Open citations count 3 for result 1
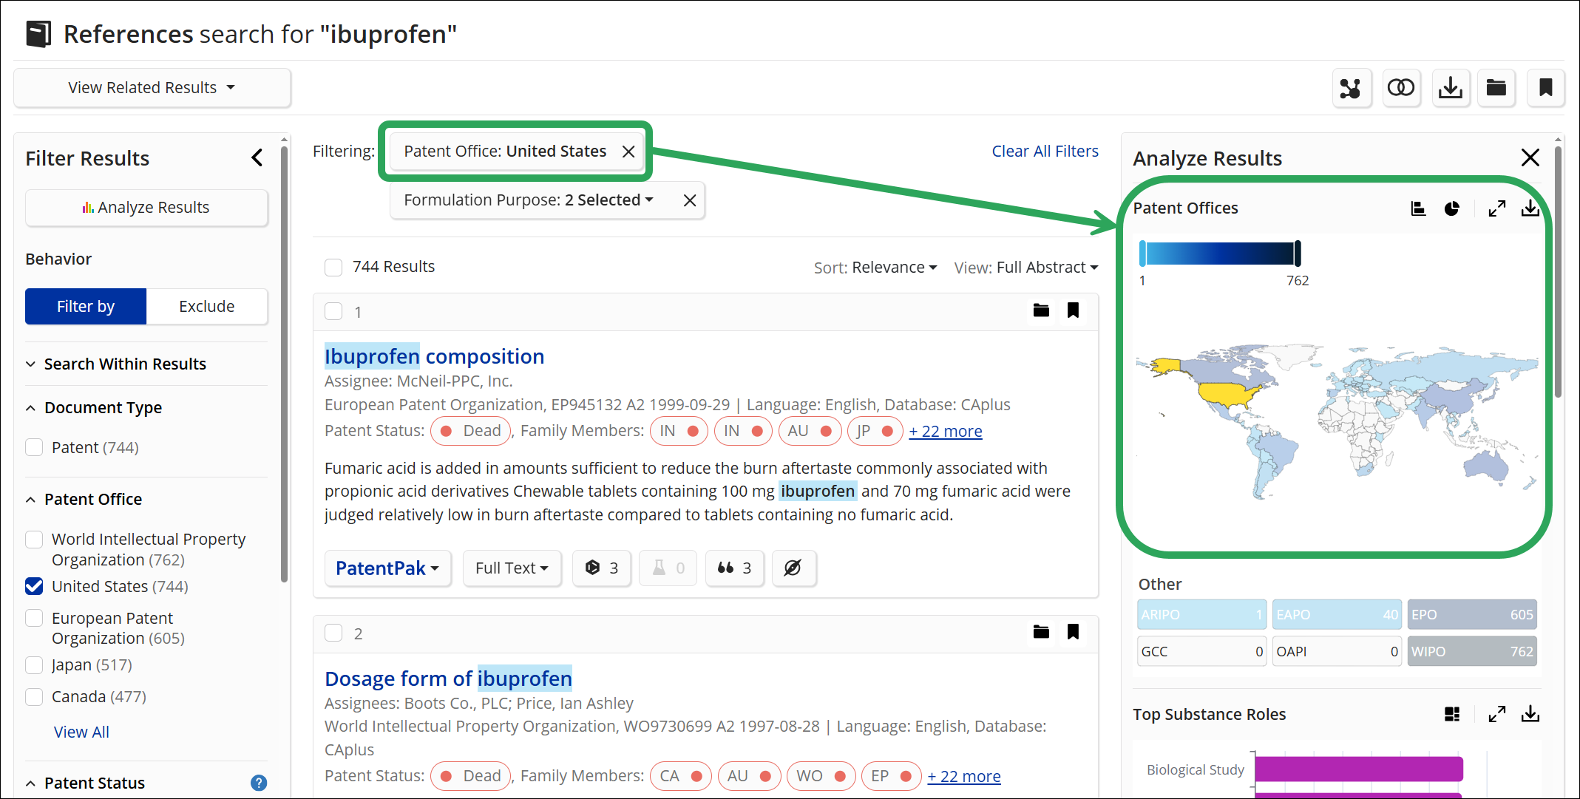This screenshot has height=799, width=1580. point(734,568)
